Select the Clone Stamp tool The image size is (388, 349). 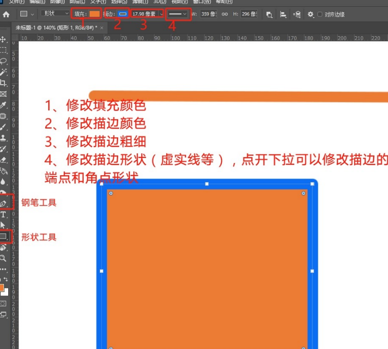pos(3,138)
